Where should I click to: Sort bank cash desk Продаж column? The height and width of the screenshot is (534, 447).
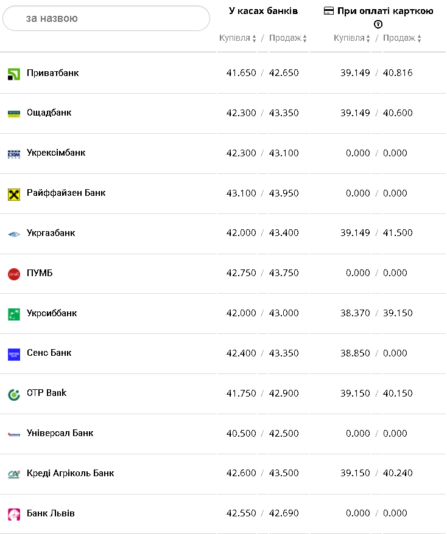287,38
